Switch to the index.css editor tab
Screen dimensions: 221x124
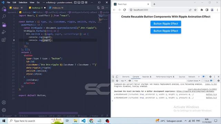point(56,8)
